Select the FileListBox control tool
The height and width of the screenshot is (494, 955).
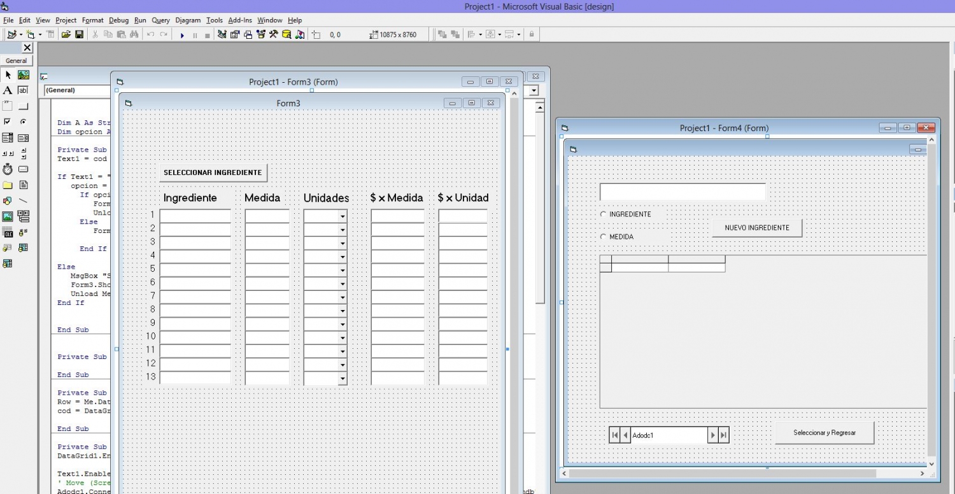click(x=24, y=185)
